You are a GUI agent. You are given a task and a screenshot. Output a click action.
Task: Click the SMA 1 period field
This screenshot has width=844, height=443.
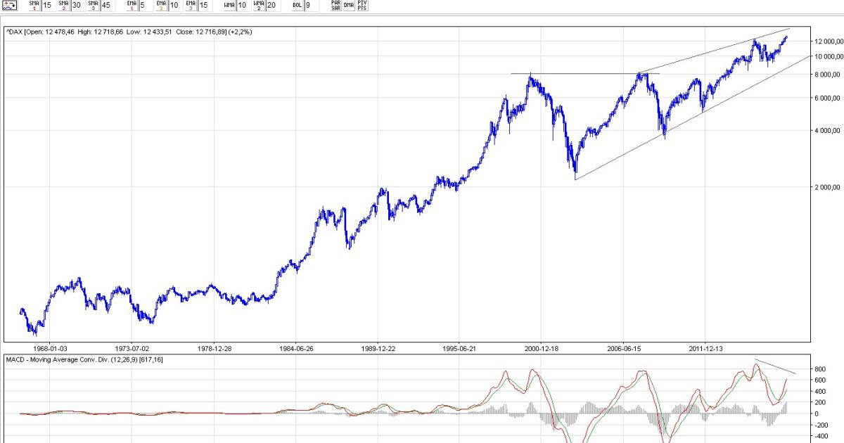coord(47,5)
